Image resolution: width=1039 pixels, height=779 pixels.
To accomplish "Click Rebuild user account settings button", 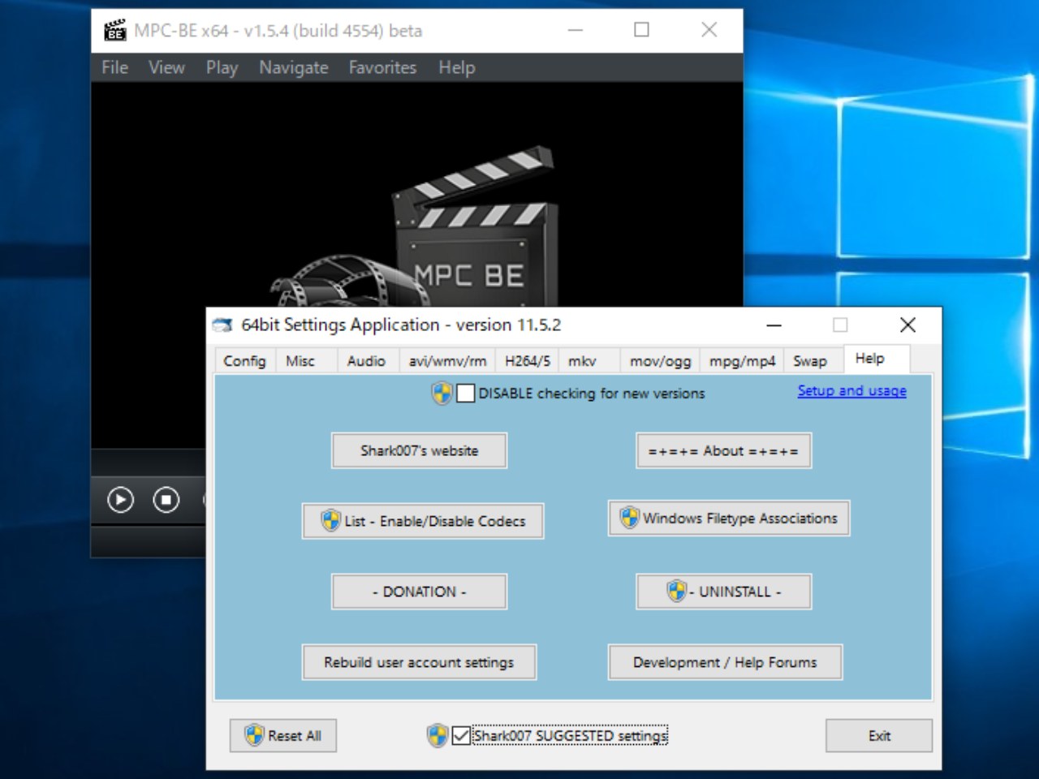I will 420,662.
